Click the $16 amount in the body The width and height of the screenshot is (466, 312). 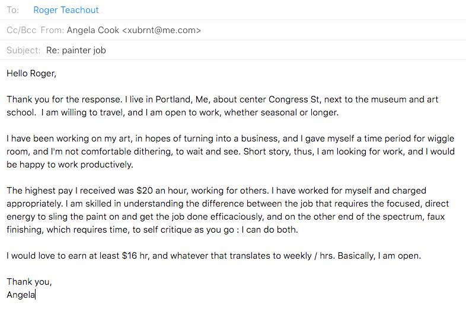(129, 256)
